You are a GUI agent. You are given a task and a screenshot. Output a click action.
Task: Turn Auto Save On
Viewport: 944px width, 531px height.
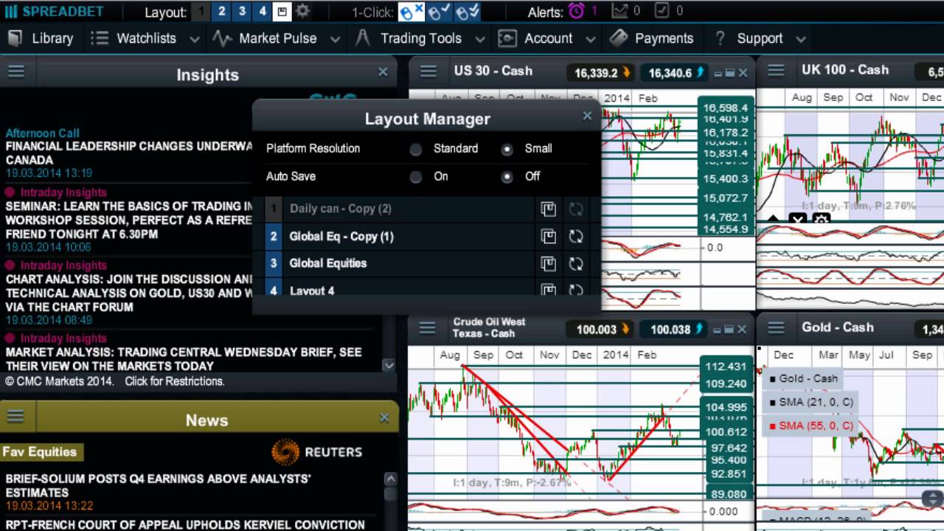tap(416, 177)
